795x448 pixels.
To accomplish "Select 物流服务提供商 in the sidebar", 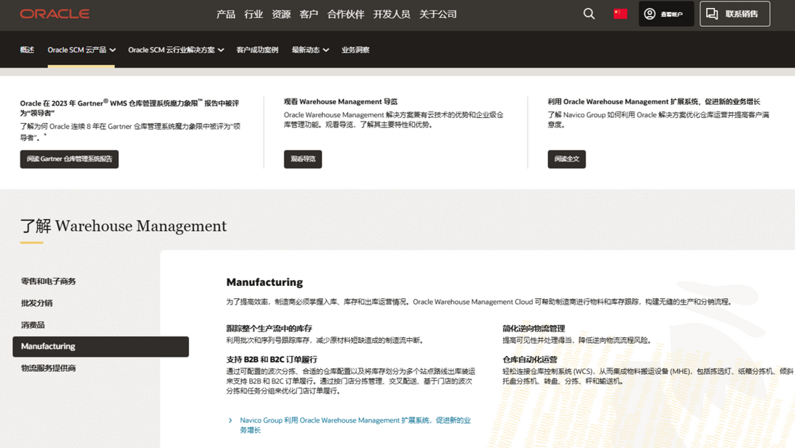I will 49,368.
